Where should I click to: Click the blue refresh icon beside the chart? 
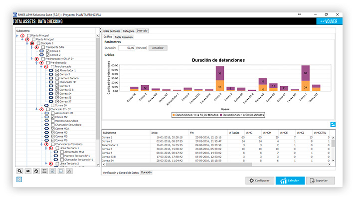click(333, 124)
